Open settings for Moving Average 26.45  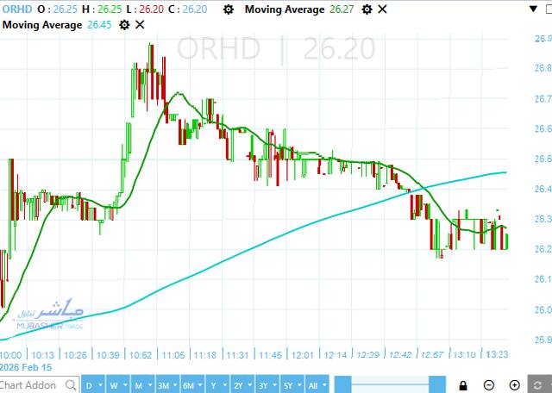point(125,24)
